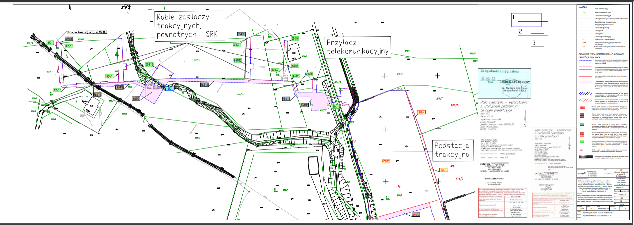634x225 pixels.
Task: Click the LEGENDA heading
Action: coord(583,7)
